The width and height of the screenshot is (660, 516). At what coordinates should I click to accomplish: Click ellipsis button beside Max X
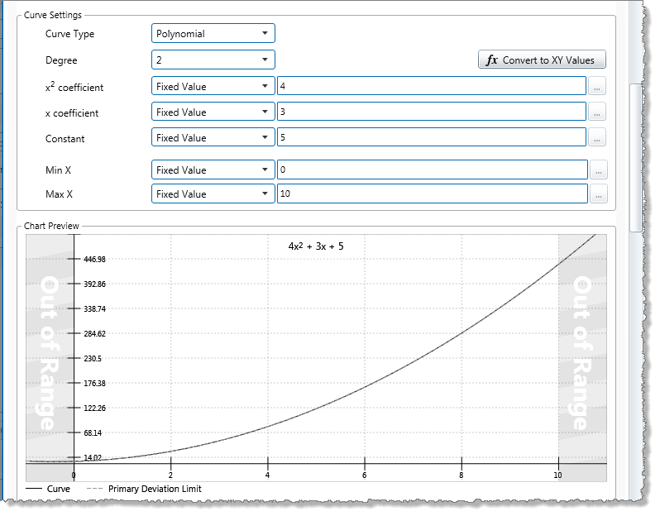(x=598, y=194)
